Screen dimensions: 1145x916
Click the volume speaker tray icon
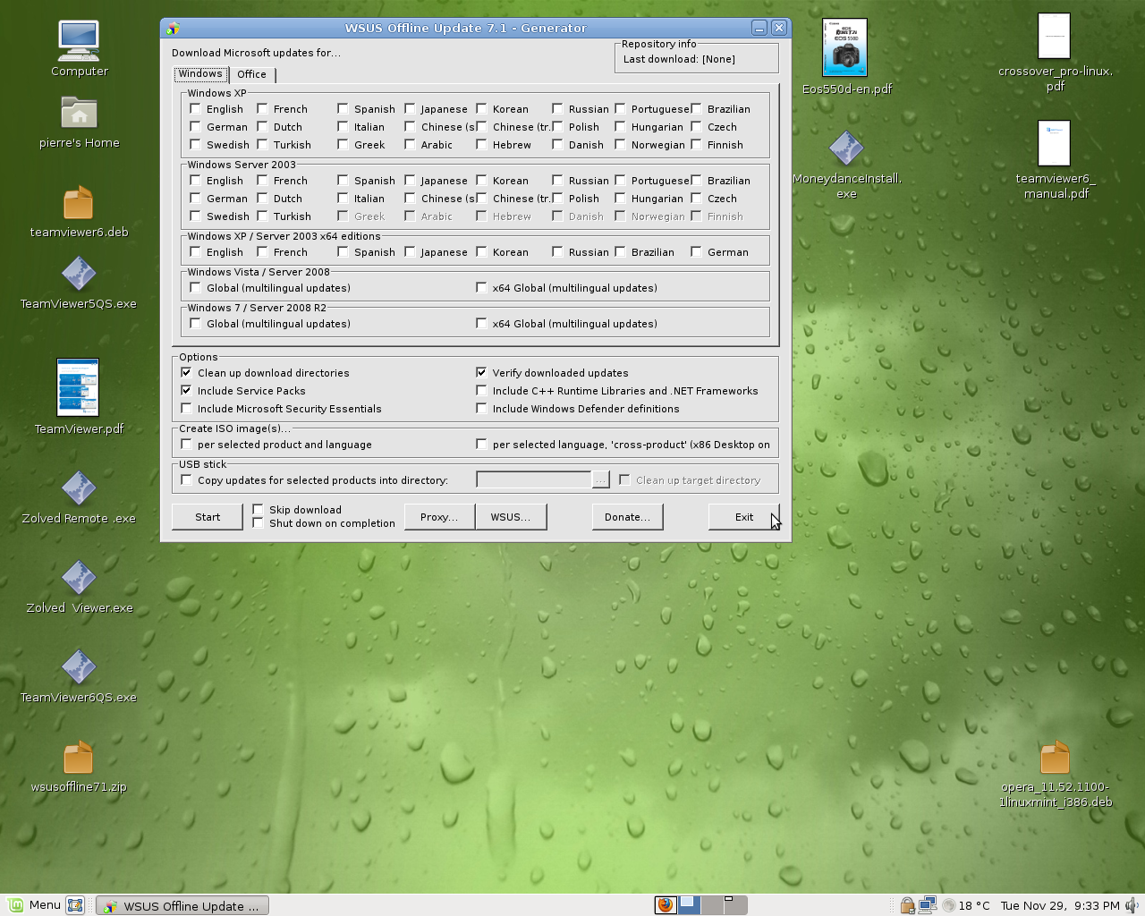click(x=1131, y=905)
